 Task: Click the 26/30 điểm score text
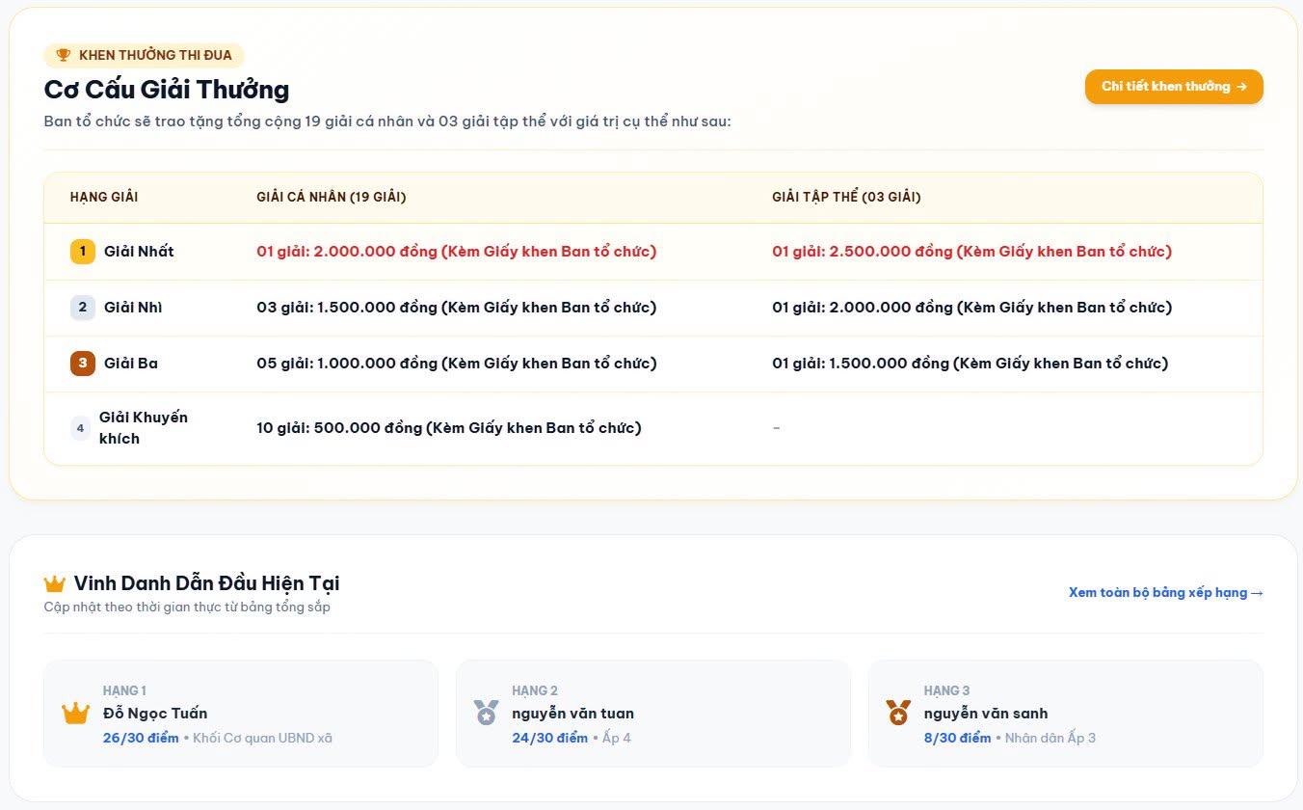click(141, 739)
